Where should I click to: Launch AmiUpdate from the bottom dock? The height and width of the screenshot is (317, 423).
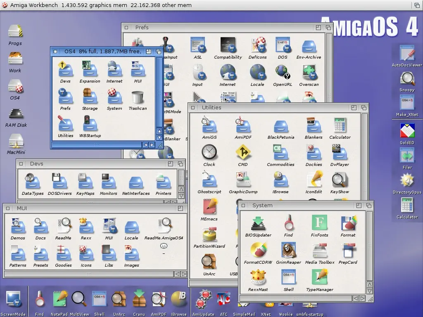click(203, 300)
